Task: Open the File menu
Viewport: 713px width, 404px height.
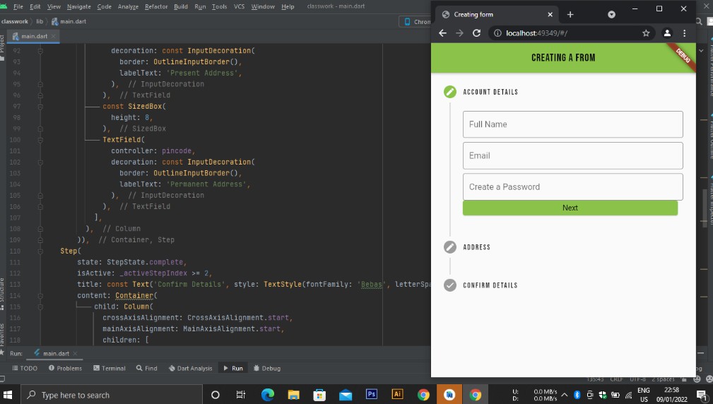Action: [18, 6]
